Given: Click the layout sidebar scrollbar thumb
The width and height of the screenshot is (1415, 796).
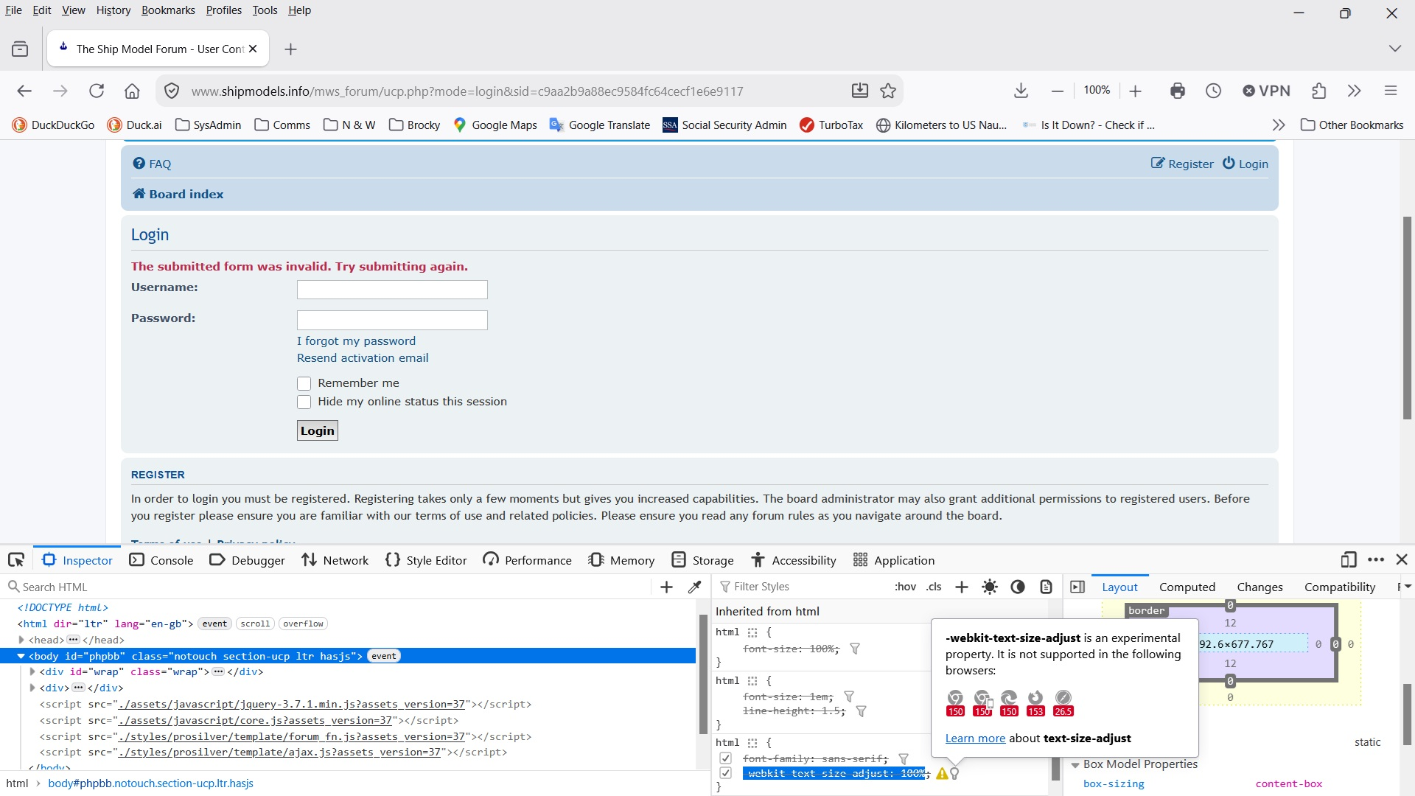Looking at the screenshot, I should point(1407,715).
